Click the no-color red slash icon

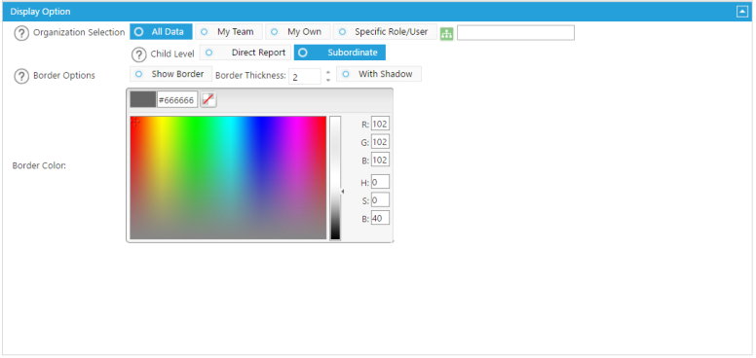pyautogui.click(x=208, y=99)
